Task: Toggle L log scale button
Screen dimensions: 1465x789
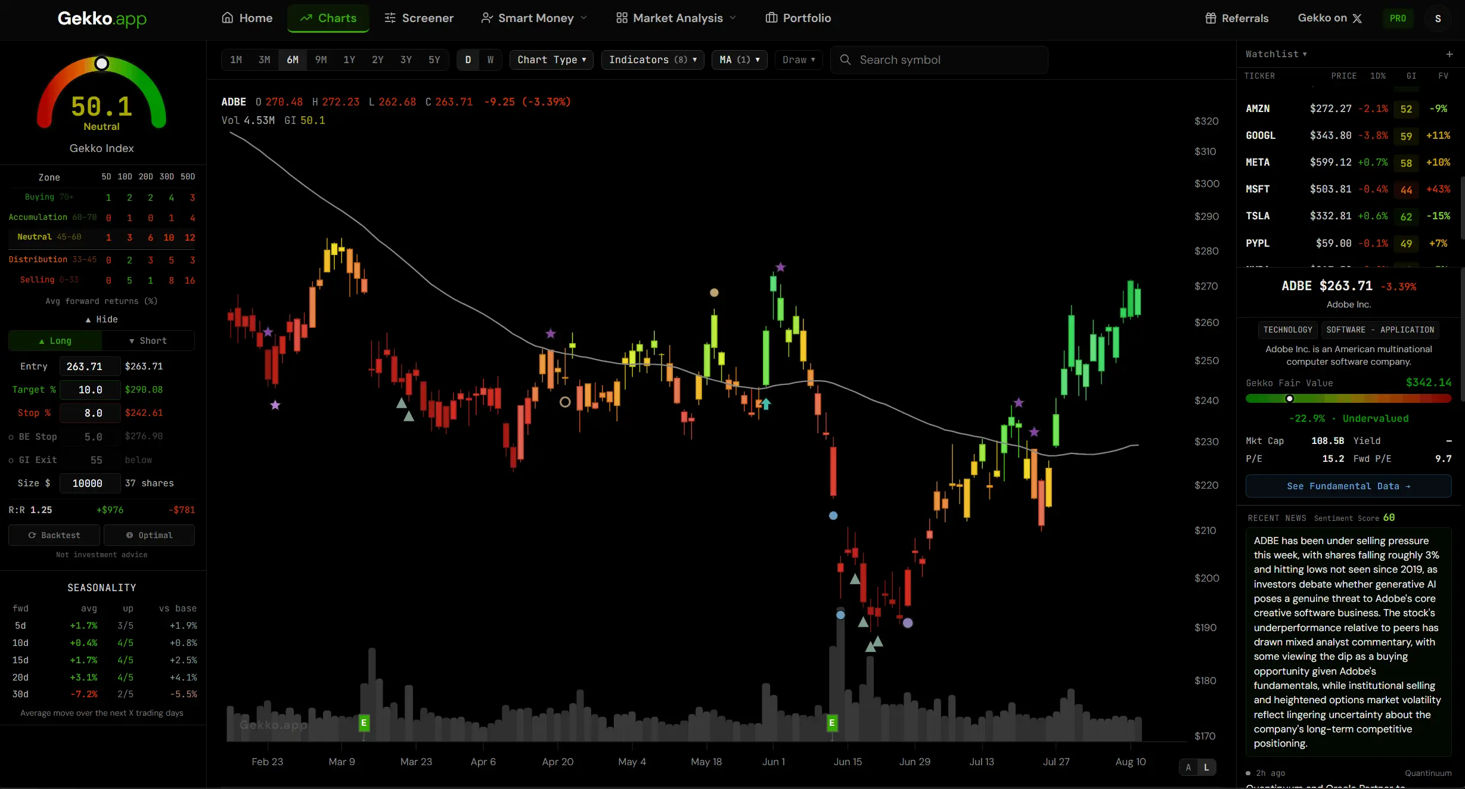Action: pos(1206,768)
